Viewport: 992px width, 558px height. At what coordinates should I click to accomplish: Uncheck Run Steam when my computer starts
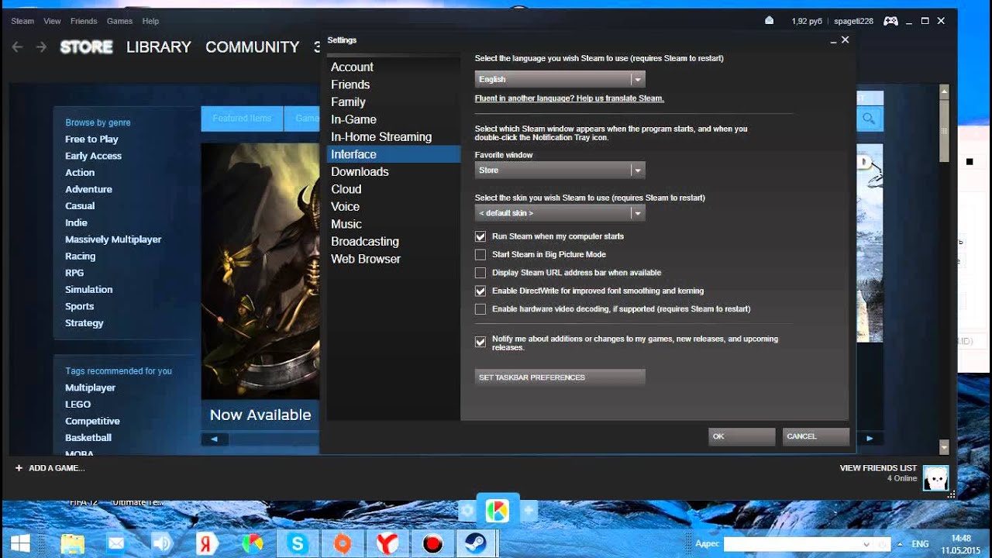(x=480, y=236)
